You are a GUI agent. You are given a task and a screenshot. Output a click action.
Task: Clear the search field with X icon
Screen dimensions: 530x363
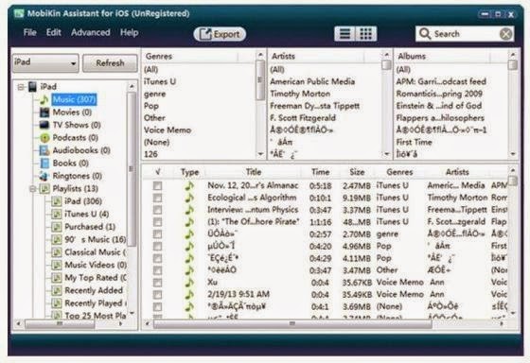click(505, 34)
